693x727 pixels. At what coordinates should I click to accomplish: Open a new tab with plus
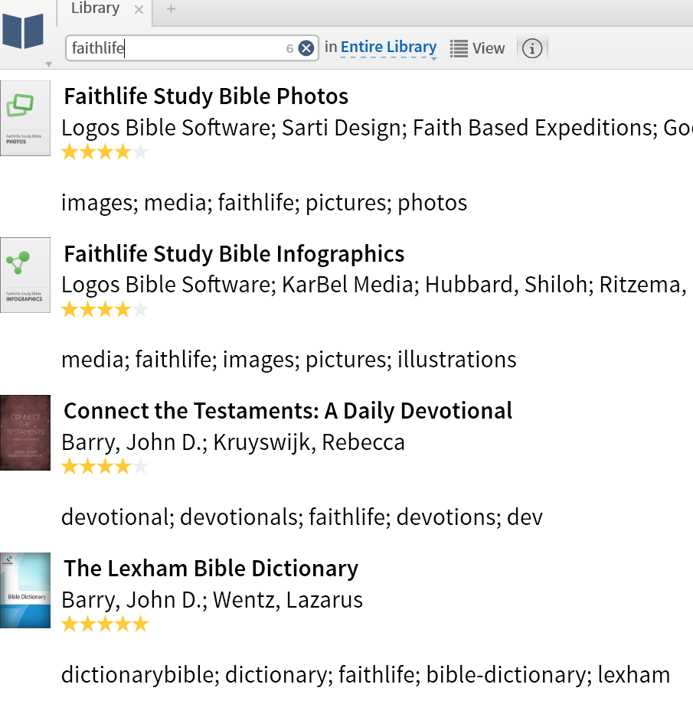171,9
